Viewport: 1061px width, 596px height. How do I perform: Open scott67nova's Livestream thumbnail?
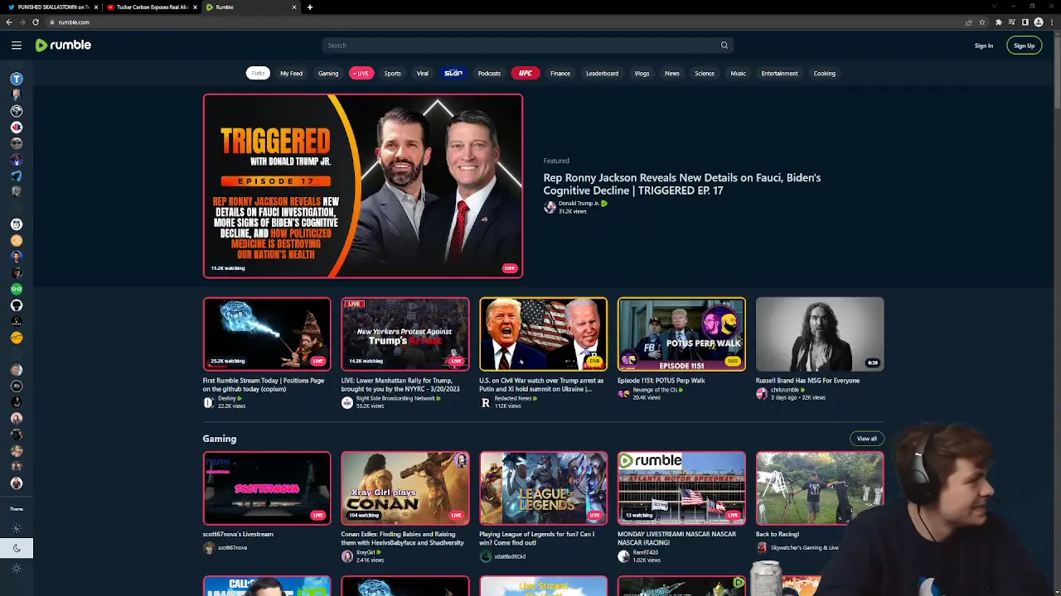[267, 488]
